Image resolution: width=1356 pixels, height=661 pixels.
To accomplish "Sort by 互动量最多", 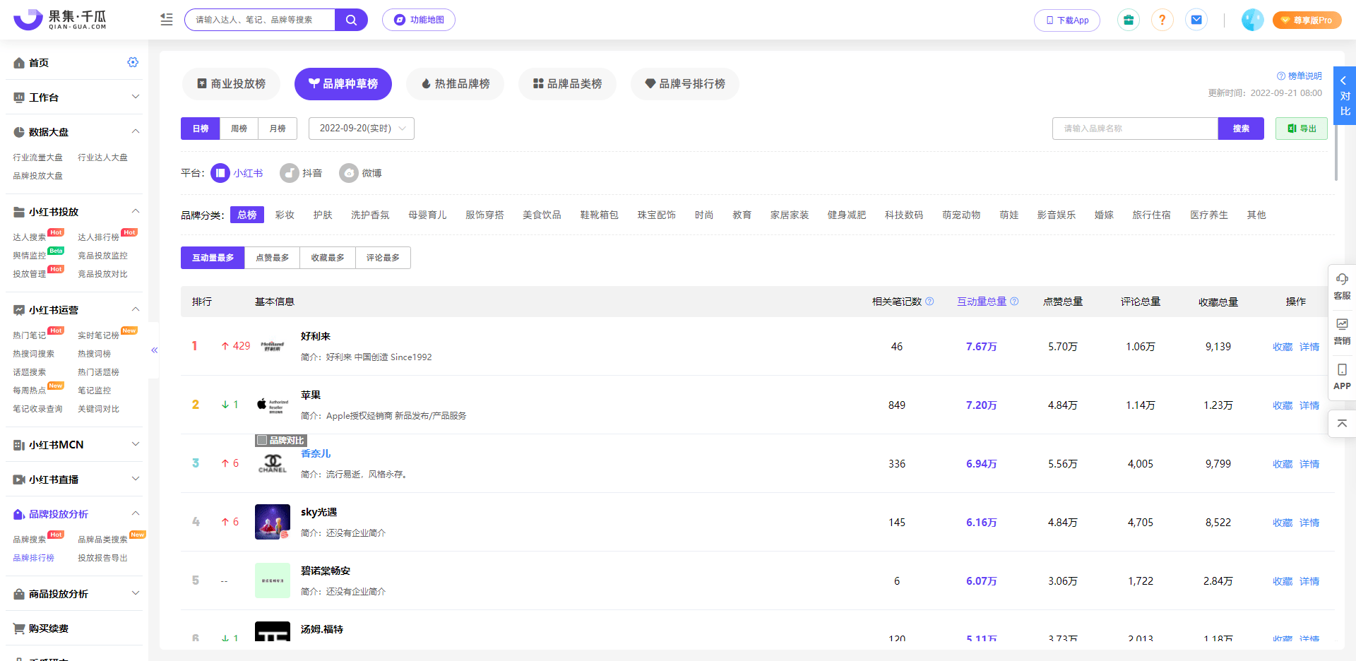I will point(213,258).
